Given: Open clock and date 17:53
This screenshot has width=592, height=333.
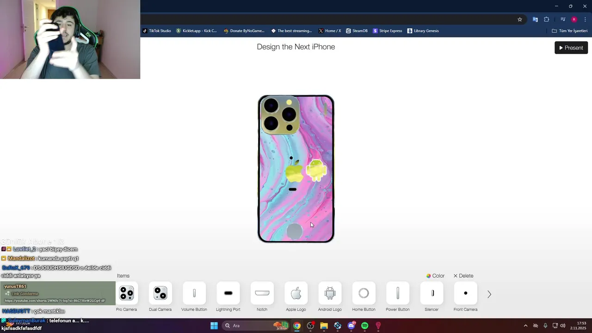Looking at the screenshot, I should 578,326.
